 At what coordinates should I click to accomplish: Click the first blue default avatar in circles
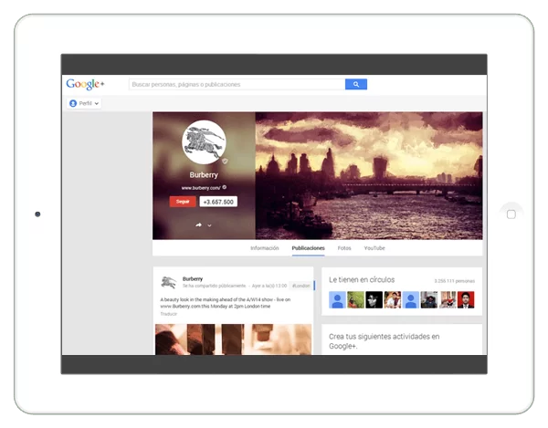[337, 300]
